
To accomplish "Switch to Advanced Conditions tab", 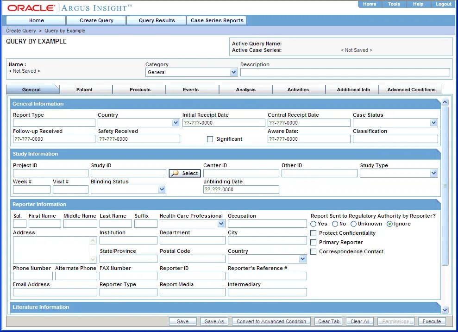I will [411, 90].
